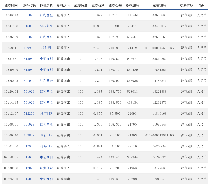
Task: Select the 委托方向 column header
Action: tap(64, 5)
